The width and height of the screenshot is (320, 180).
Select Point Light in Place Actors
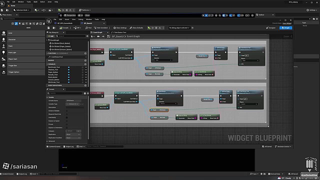[22, 52]
